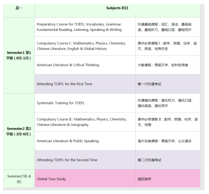Click the Semester1 第1学期 row label

(x=19, y=56)
